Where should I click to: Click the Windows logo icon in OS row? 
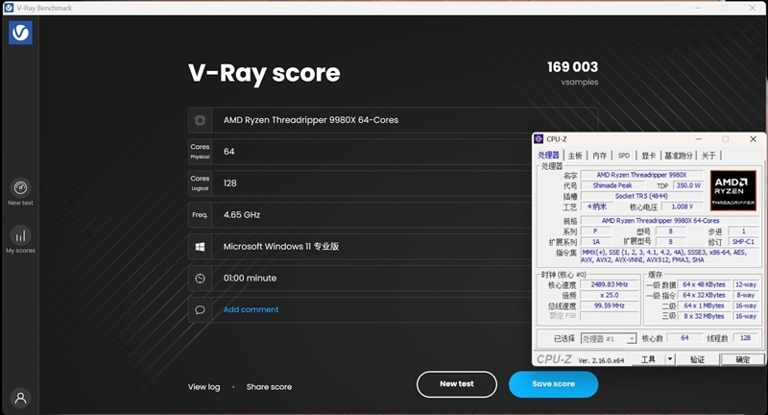coord(200,247)
